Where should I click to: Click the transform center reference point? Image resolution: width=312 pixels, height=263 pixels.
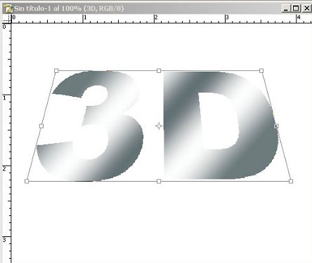159,126
